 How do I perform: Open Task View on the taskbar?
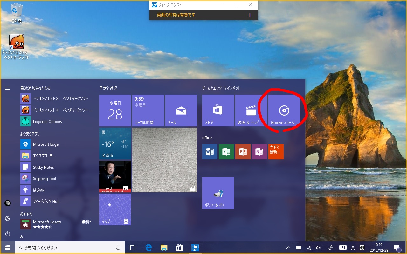132,248
